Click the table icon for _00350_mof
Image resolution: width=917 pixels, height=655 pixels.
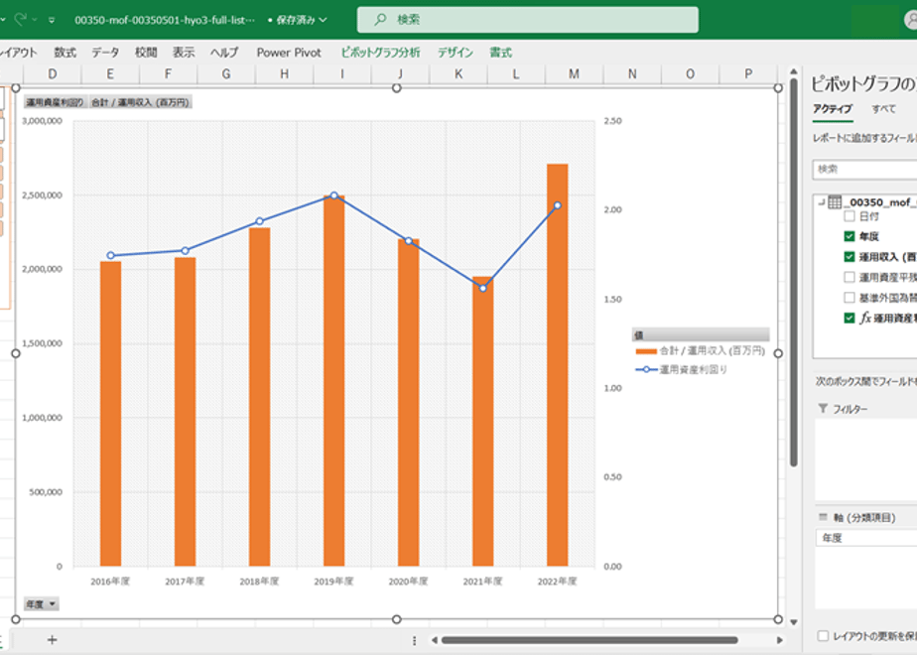point(835,202)
